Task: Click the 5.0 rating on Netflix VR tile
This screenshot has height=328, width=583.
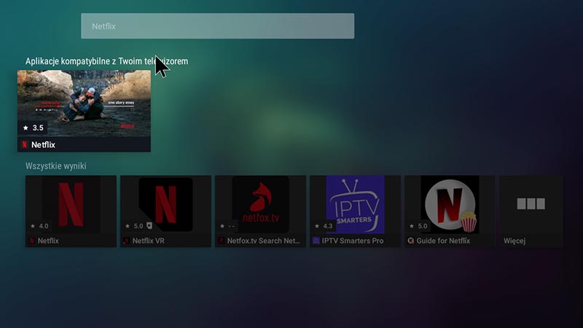Action: coord(134,226)
